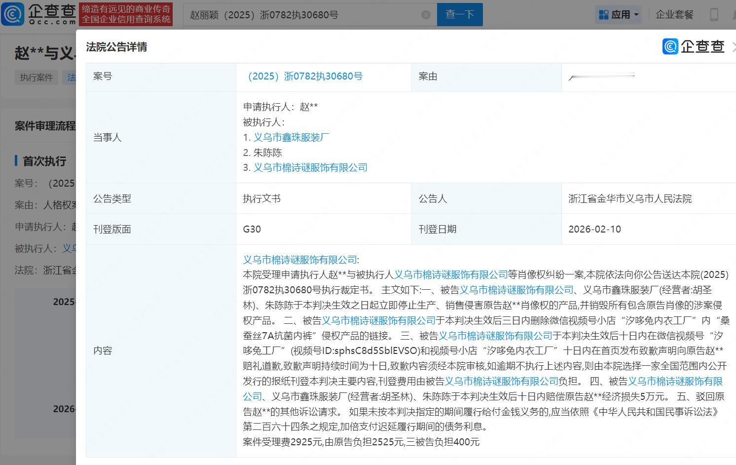This screenshot has width=736, height=465.
Task: Click the 案号 label cell in the dialog table
Action: click(x=161, y=77)
